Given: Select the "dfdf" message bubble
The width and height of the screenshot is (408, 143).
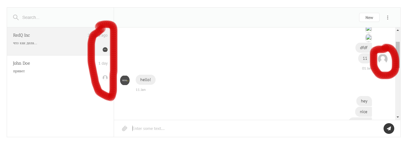Looking at the screenshot, I should (x=363, y=48).
